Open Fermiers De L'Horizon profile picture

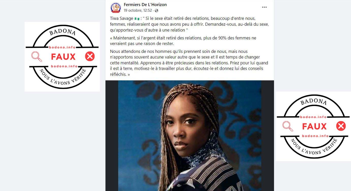(116, 8)
